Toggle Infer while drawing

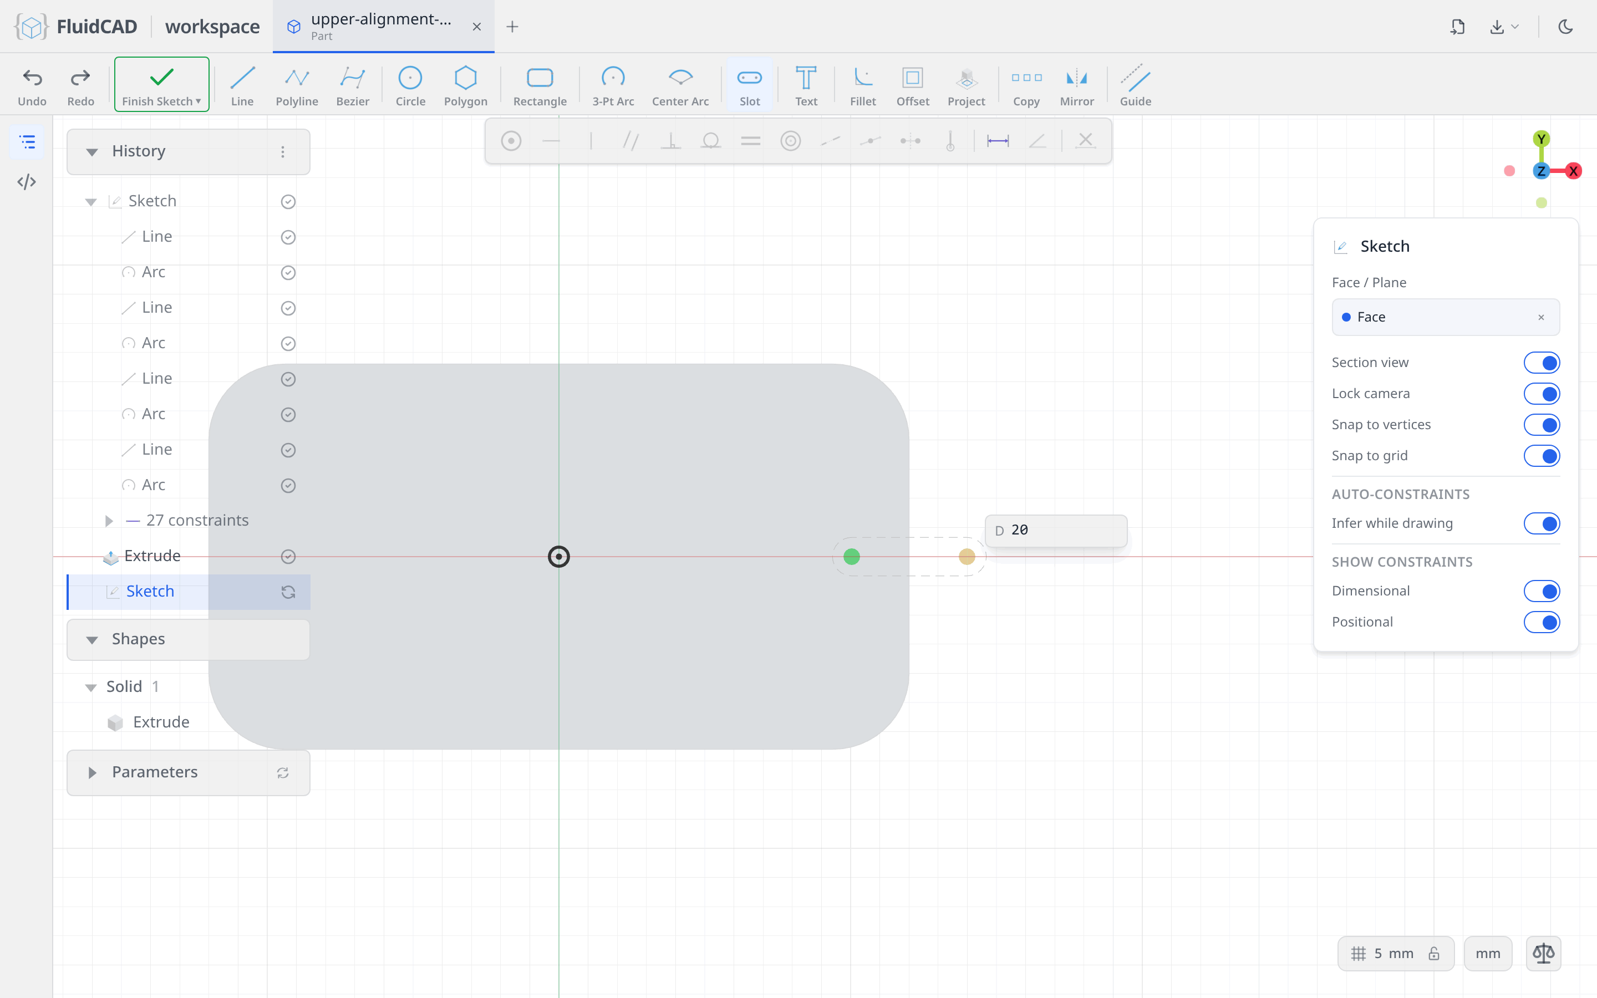click(1542, 523)
